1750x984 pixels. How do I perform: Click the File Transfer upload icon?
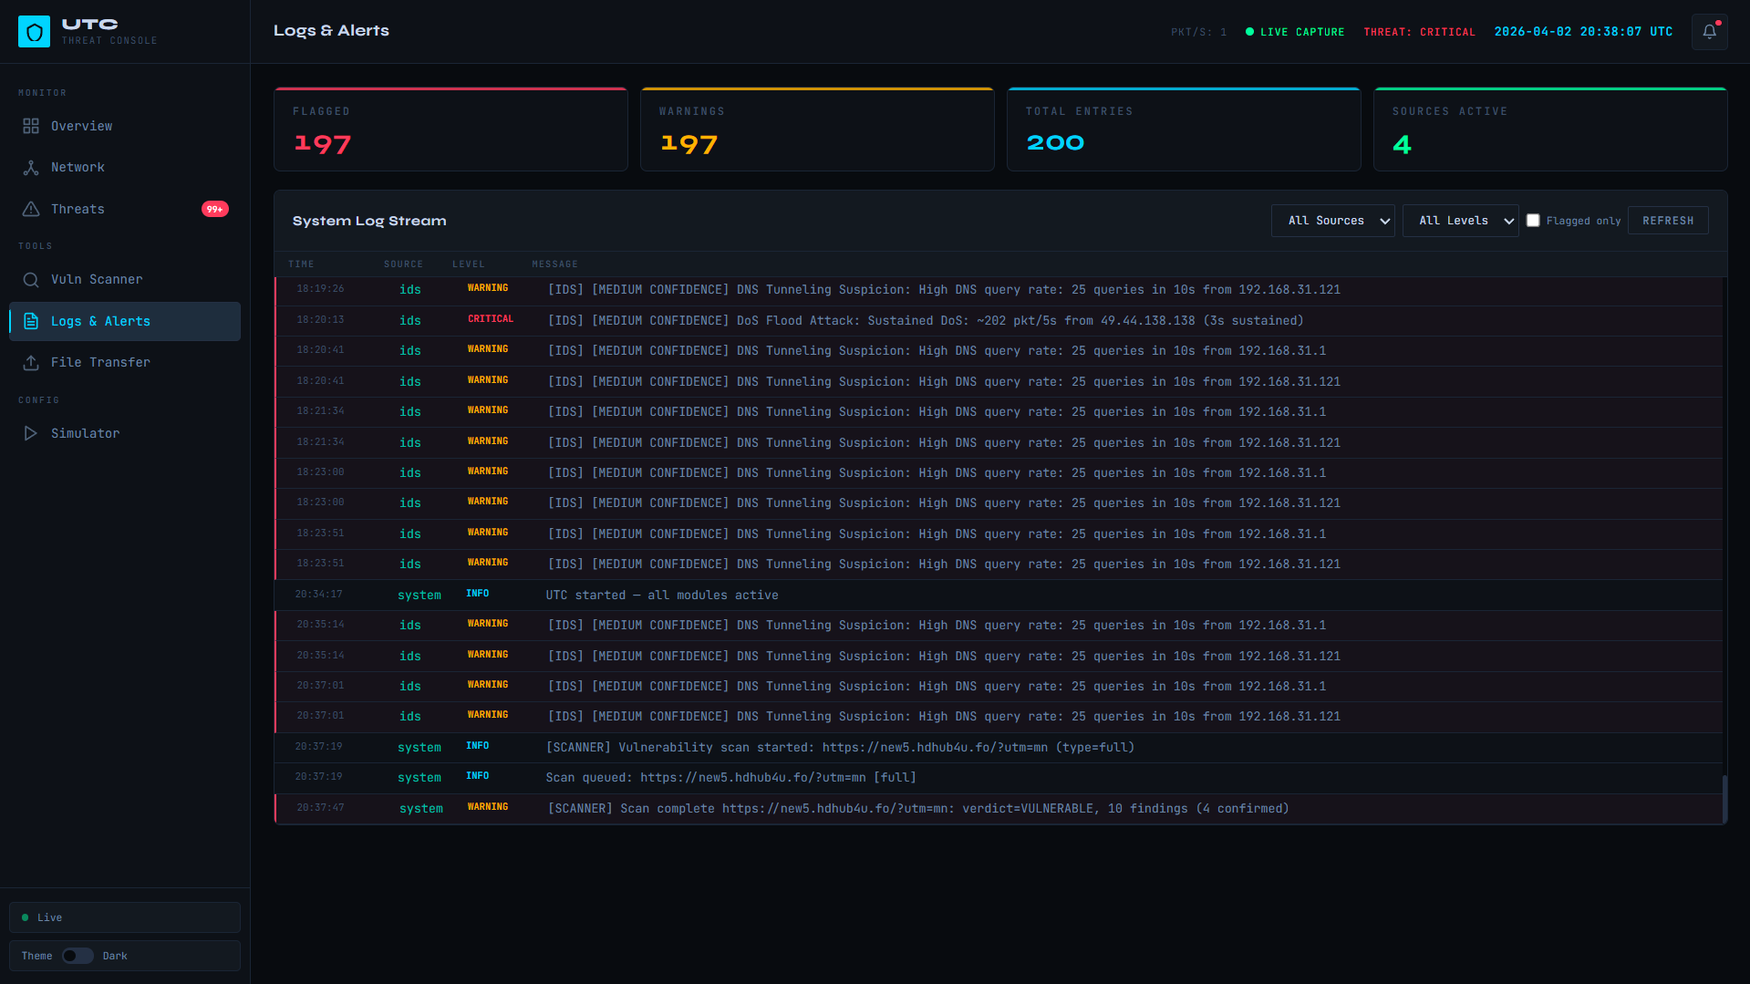tap(31, 363)
